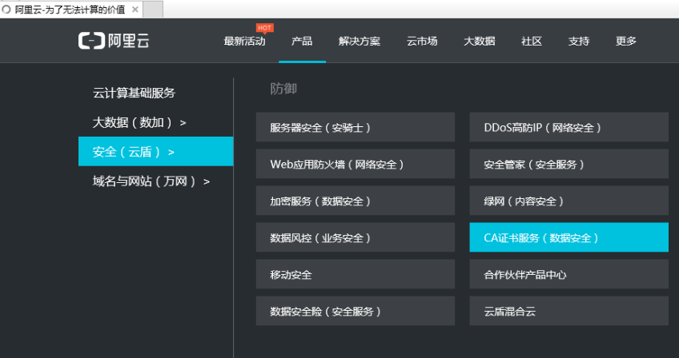Image resolution: width=679 pixels, height=358 pixels.
Task: Select the highlighted 安全（云盾） category
Action: point(156,151)
